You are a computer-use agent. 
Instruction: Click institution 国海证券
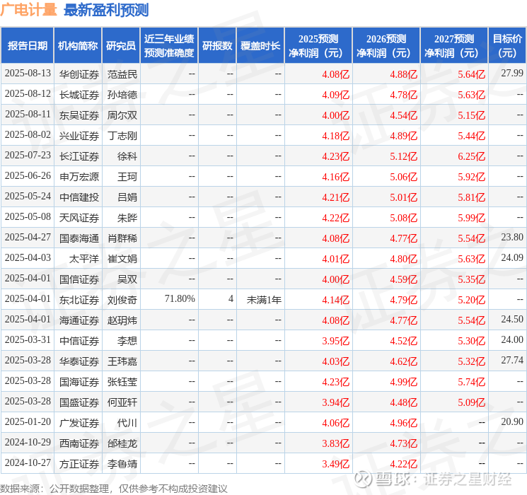point(79,382)
